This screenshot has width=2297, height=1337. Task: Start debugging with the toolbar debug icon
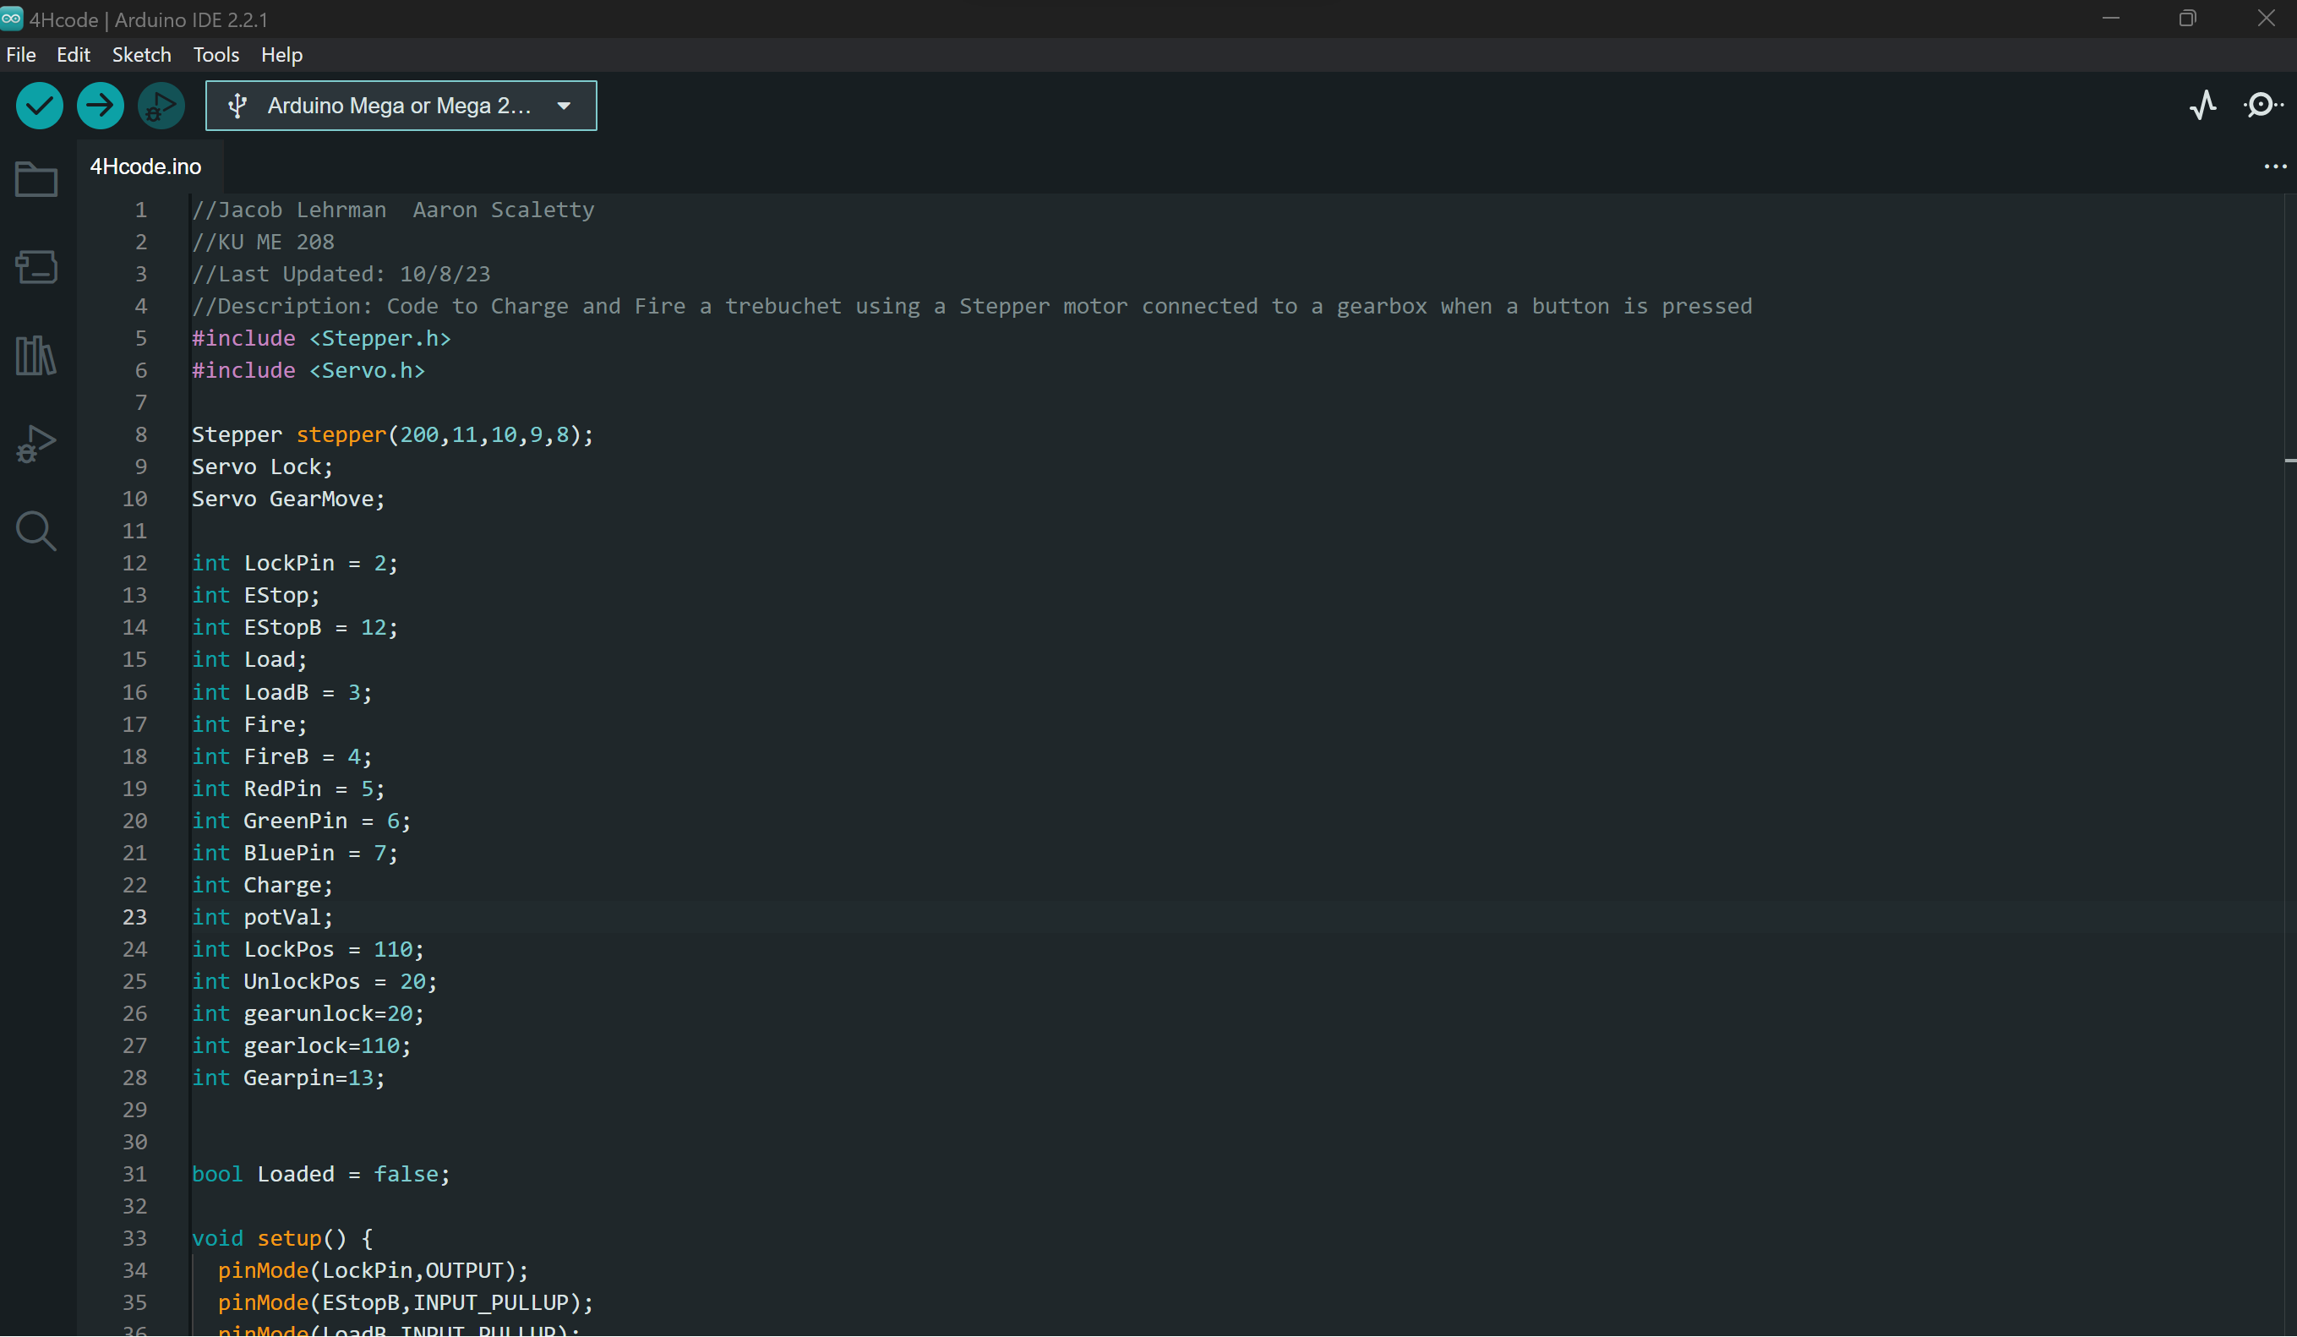click(161, 105)
